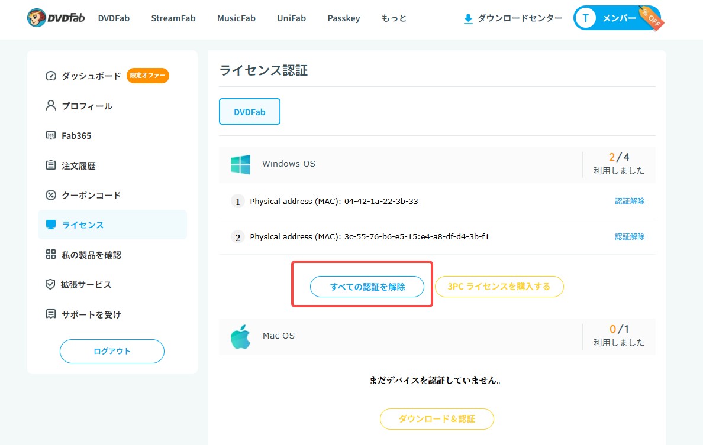
Task: Click the Mac OS label
Action: (x=279, y=336)
